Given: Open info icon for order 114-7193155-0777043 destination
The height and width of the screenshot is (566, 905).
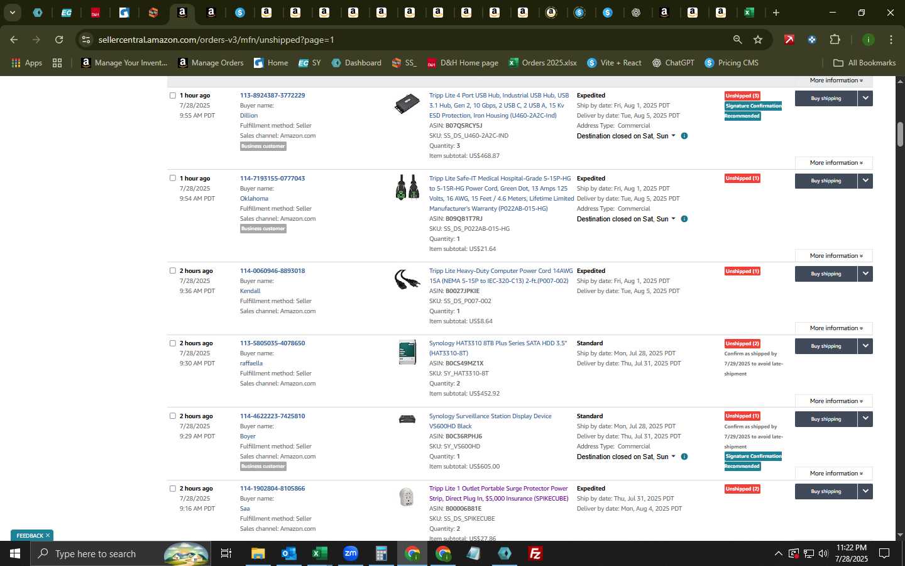Looking at the screenshot, I should [x=684, y=219].
